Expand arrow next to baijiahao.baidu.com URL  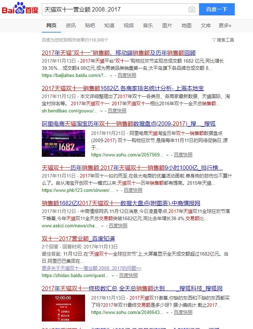tap(111, 76)
